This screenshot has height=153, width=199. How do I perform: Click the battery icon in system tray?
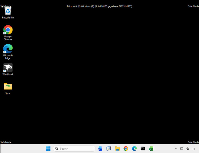(x=193, y=149)
